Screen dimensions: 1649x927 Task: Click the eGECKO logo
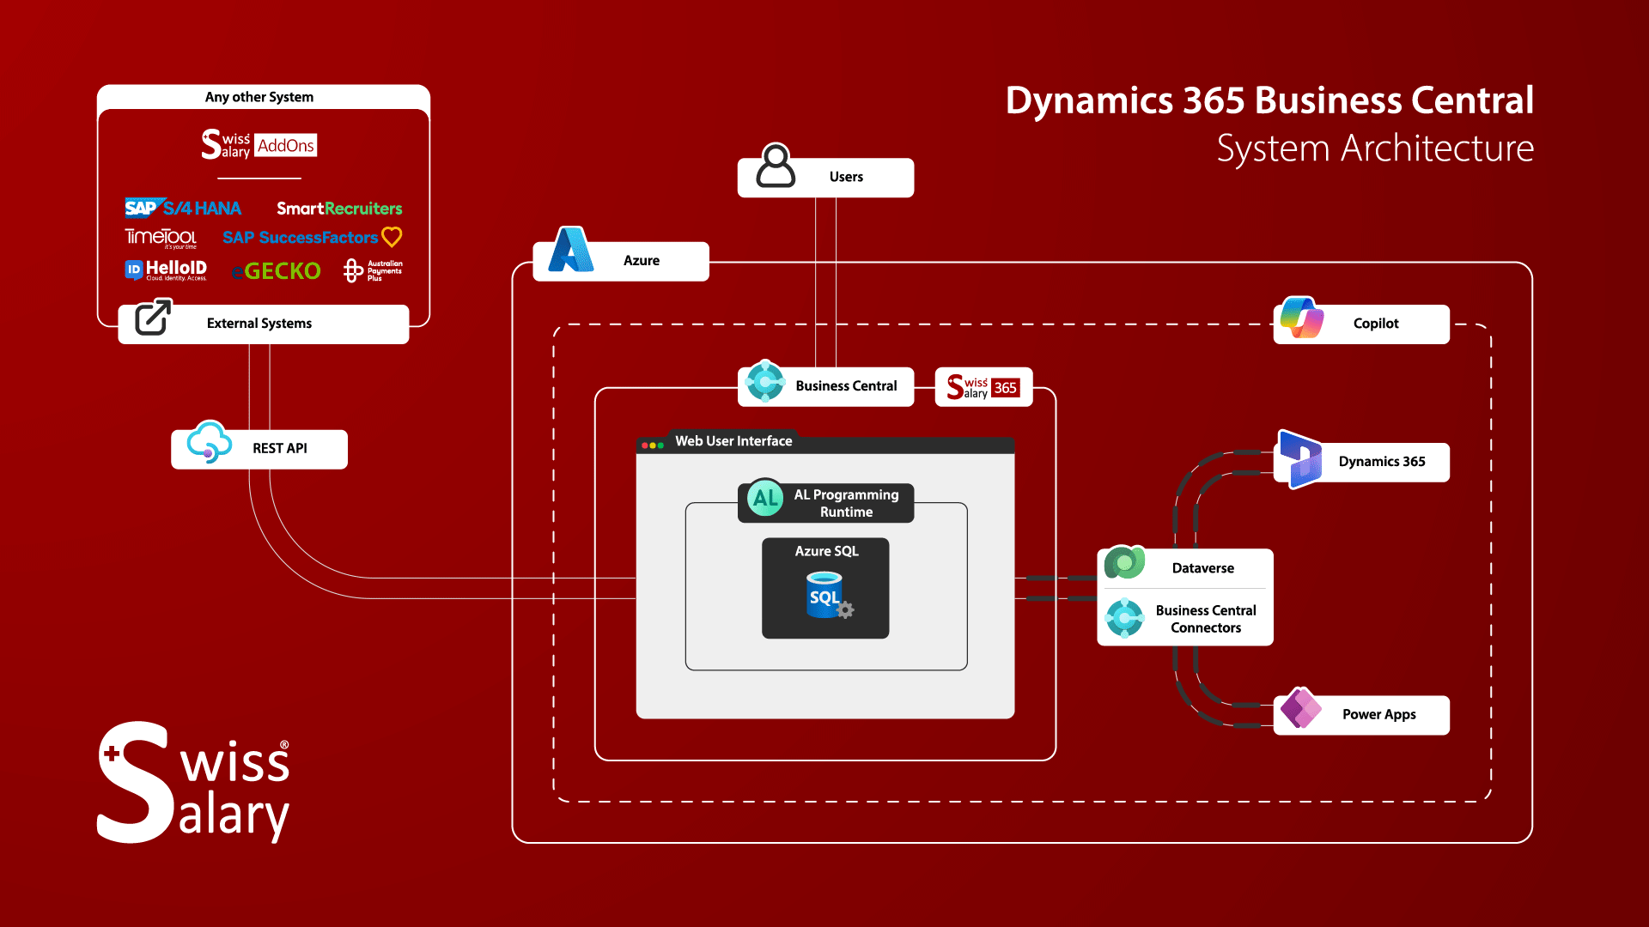click(x=276, y=271)
